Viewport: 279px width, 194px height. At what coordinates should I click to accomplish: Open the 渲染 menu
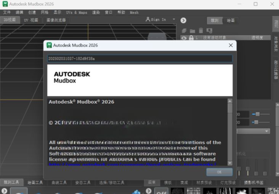(x=96, y=12)
